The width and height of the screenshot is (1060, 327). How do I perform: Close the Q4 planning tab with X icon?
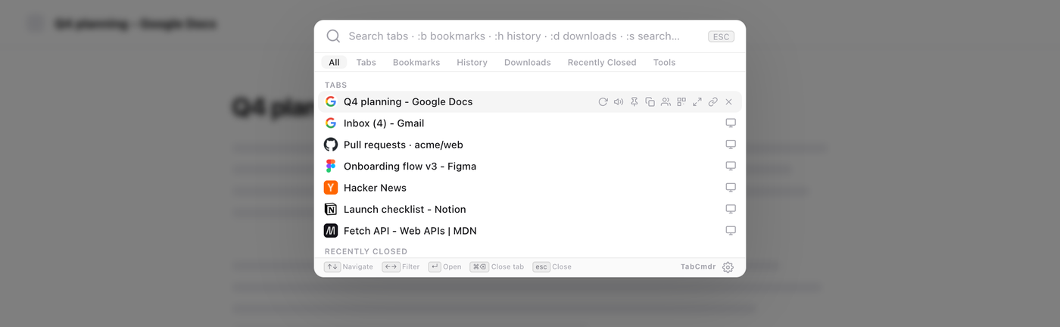[728, 101]
